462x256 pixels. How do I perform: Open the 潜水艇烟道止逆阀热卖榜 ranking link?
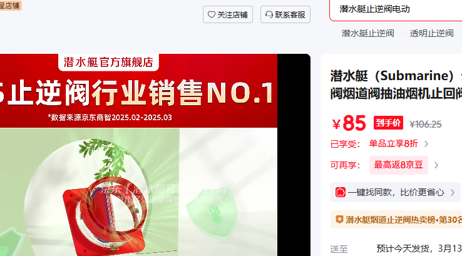(x=404, y=220)
